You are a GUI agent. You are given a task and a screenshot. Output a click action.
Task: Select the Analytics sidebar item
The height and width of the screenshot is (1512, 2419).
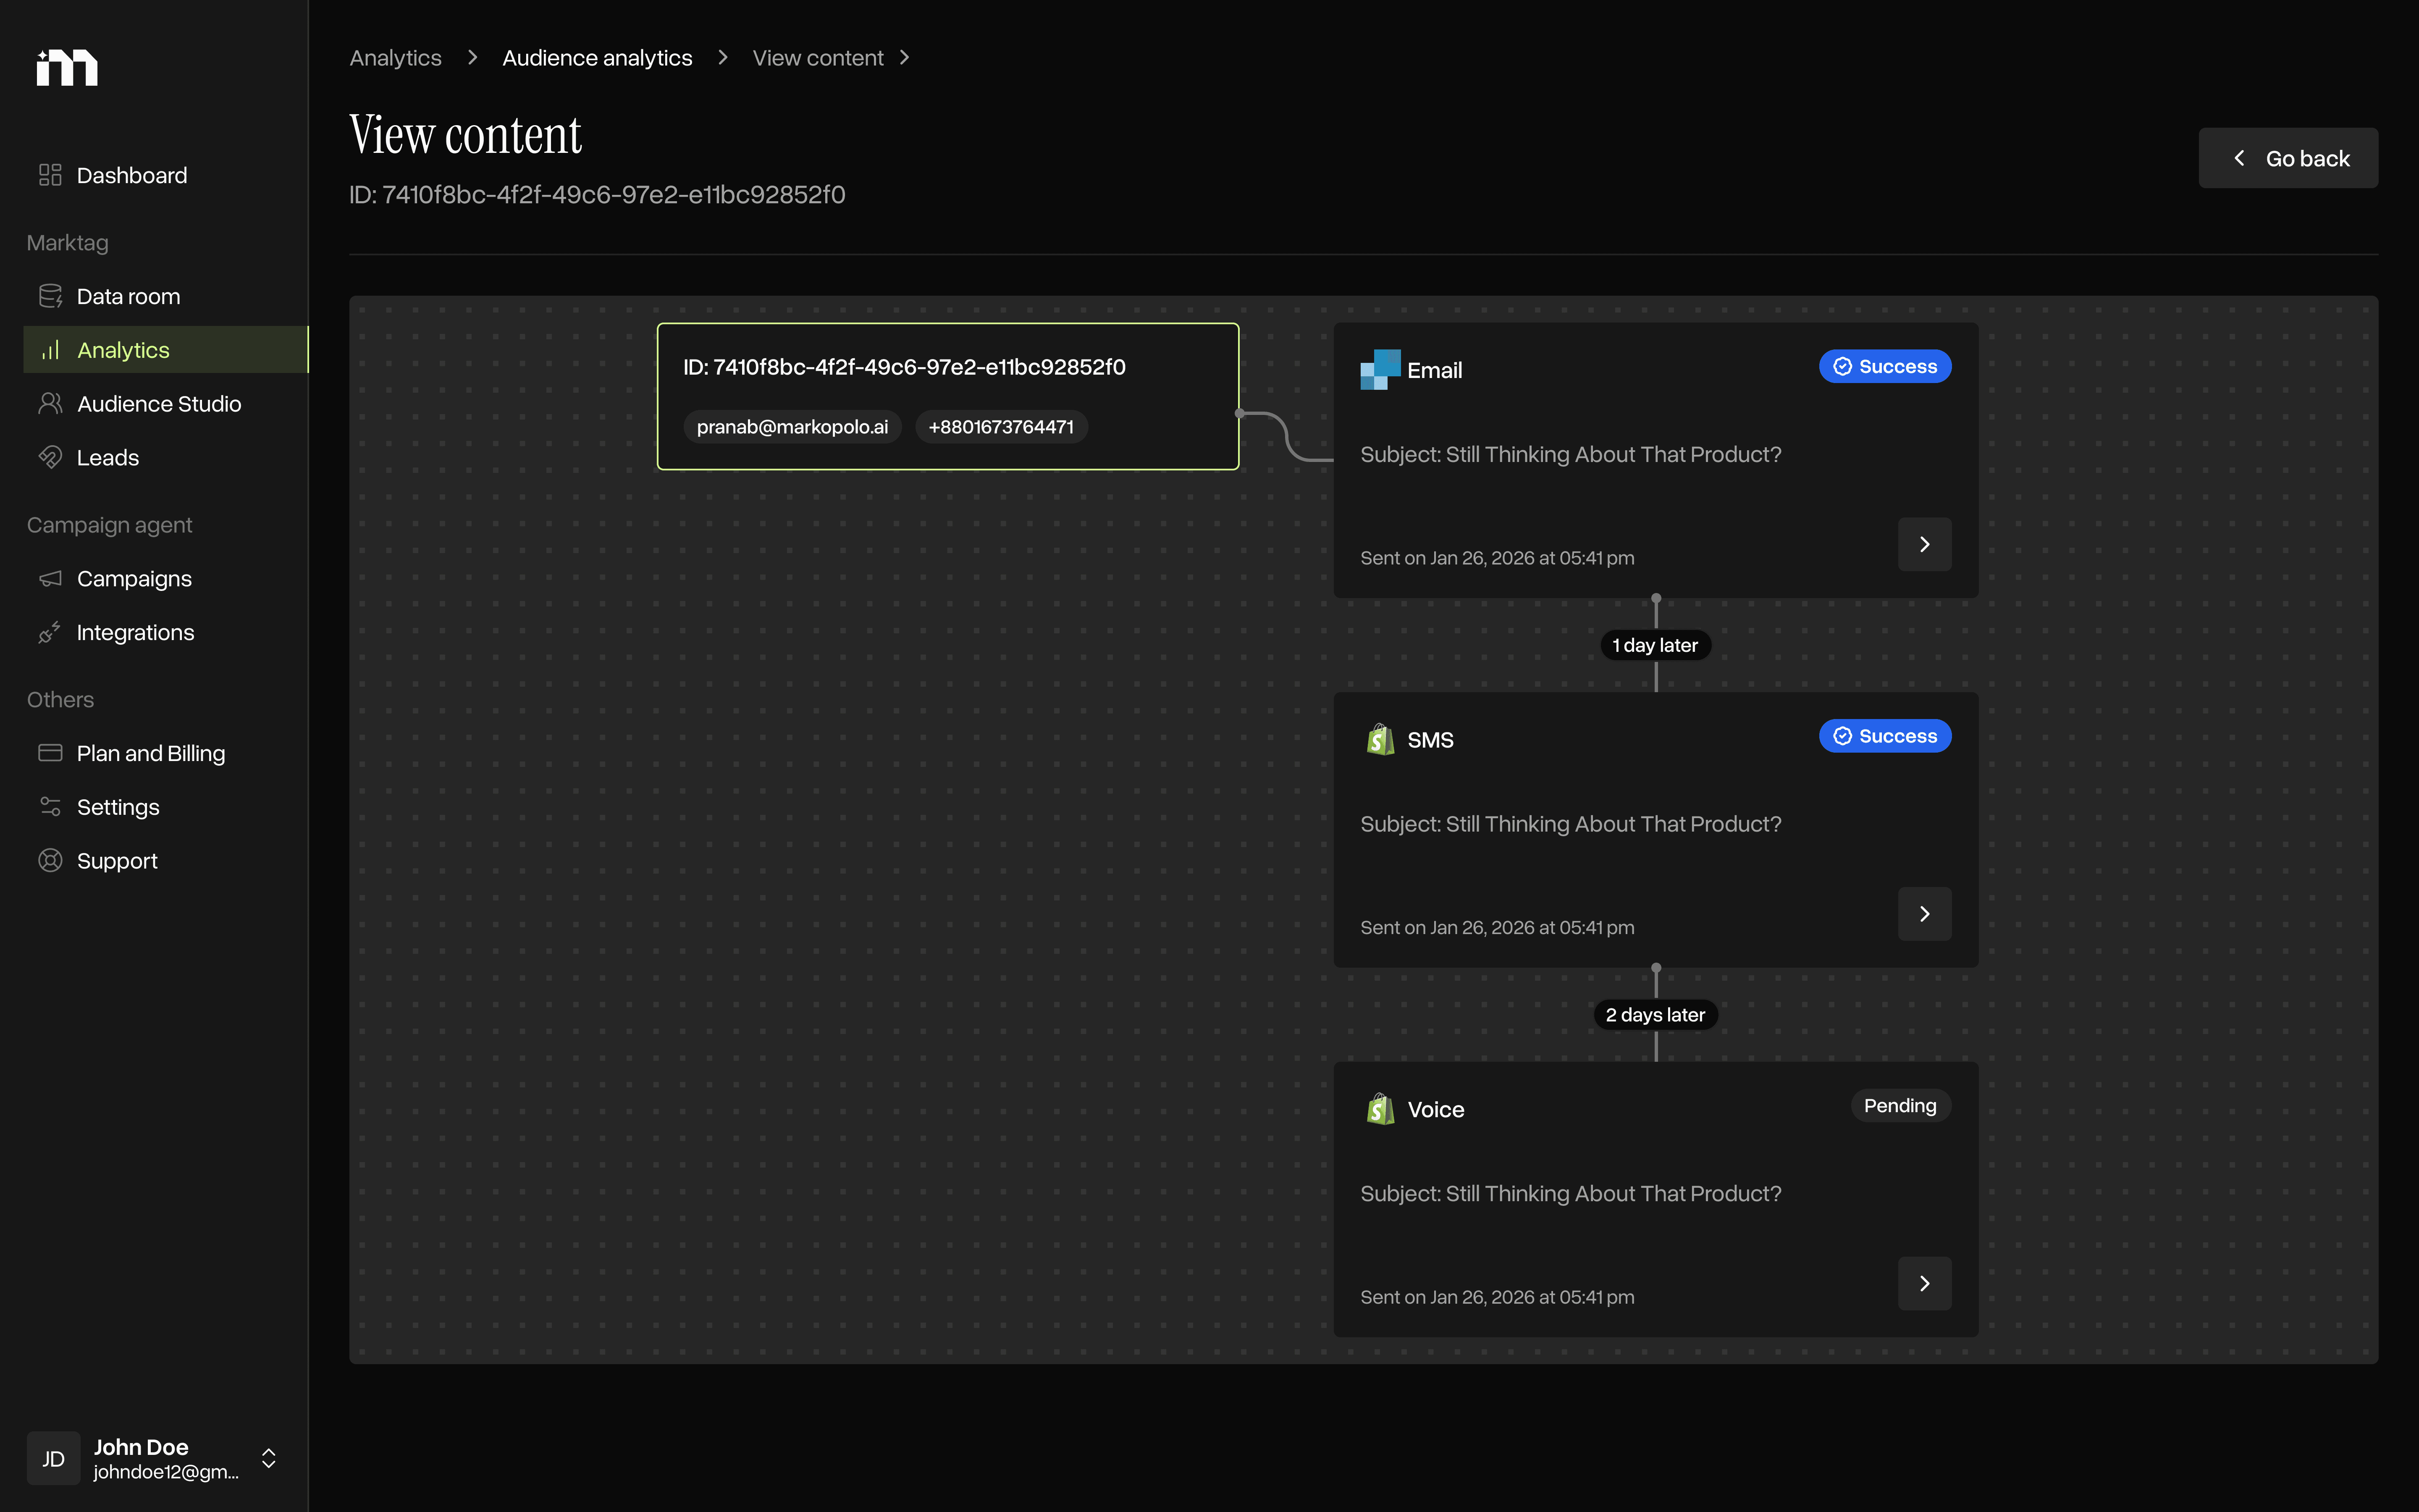[166, 350]
